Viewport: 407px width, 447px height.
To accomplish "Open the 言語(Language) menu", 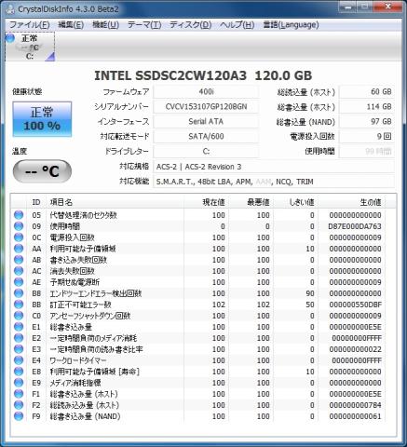I will pyautogui.click(x=291, y=25).
